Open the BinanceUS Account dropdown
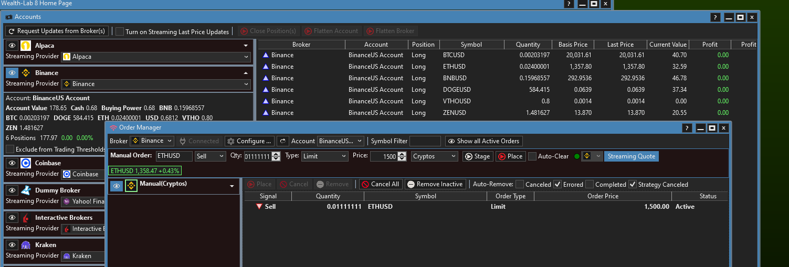The width and height of the screenshot is (789, 267). pos(340,141)
